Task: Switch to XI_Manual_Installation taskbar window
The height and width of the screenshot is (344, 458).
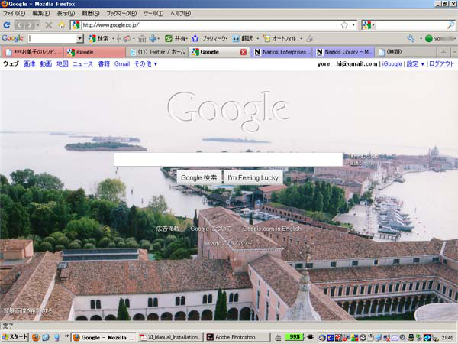Action: coord(170,337)
